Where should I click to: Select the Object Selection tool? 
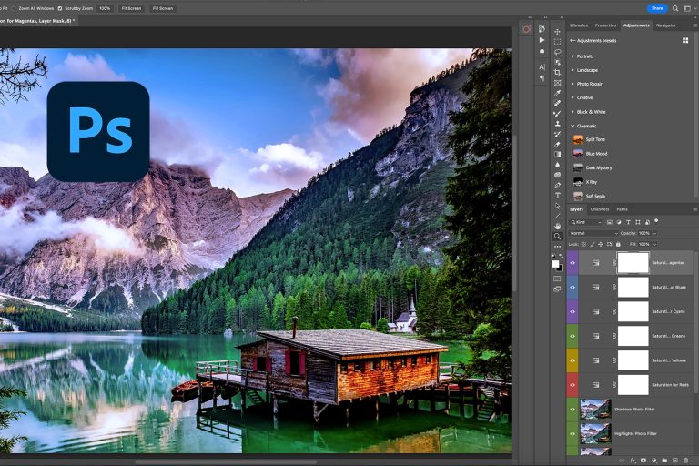pos(557,63)
